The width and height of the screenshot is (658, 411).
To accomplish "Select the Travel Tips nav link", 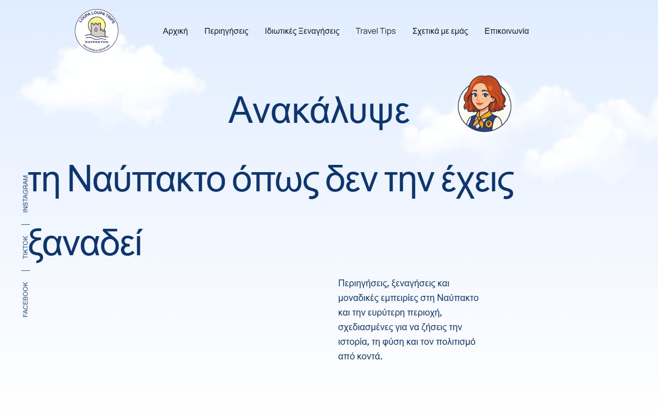I will [376, 31].
